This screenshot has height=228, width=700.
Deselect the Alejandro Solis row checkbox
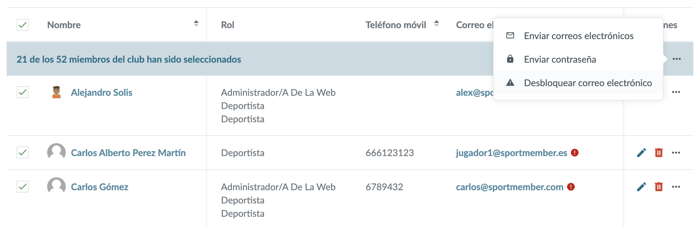(x=23, y=92)
